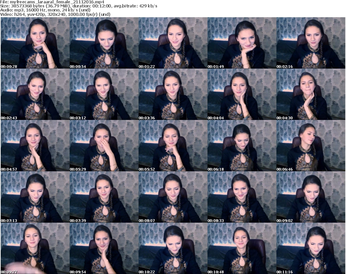Click the frame at 00:09:02
The width and height of the screenshot is (346, 274).
coord(311,197)
